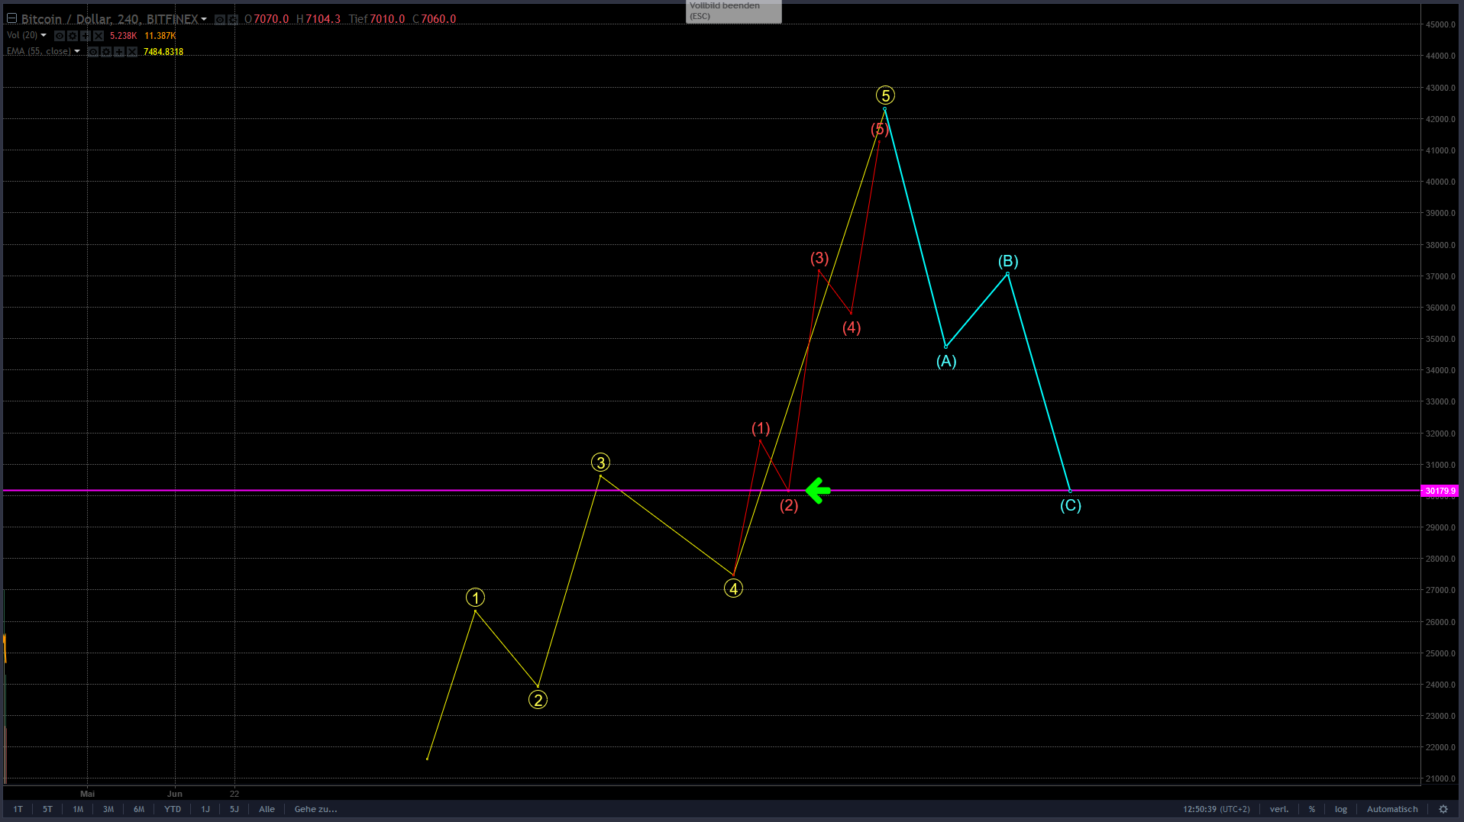Viewport: 1464px width, 822px height.
Task: Select the YTD time range
Action: tap(173, 809)
